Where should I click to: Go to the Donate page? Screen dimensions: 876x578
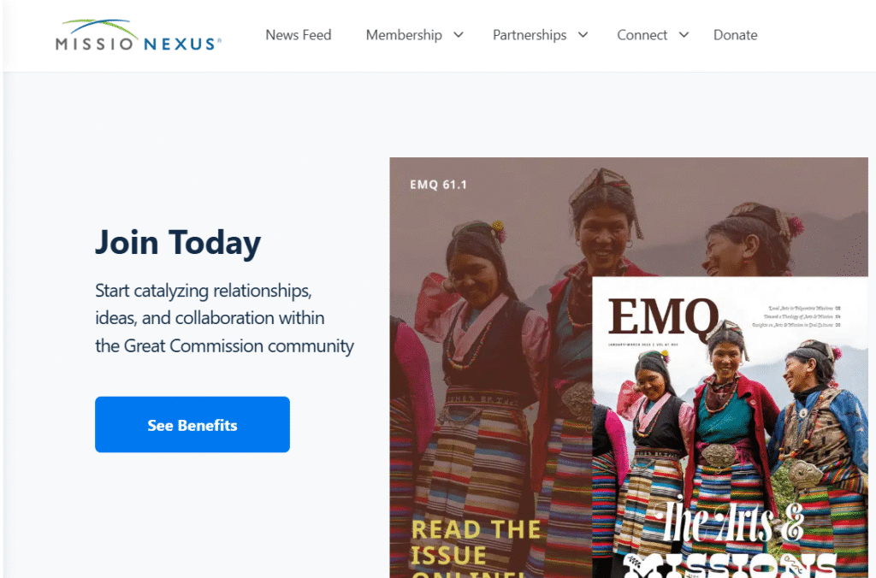[x=735, y=35]
